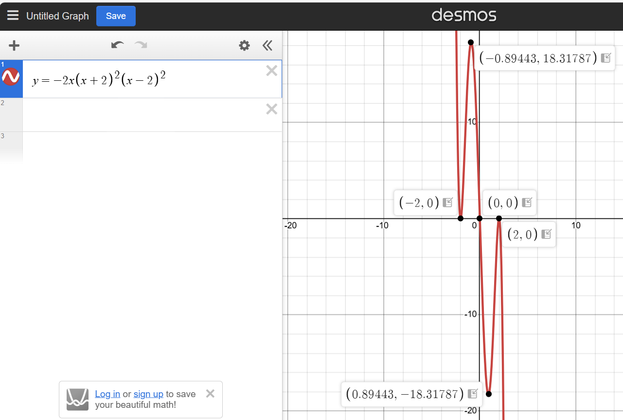Click the y-axis label 10
The width and height of the screenshot is (623, 420).
point(471,121)
